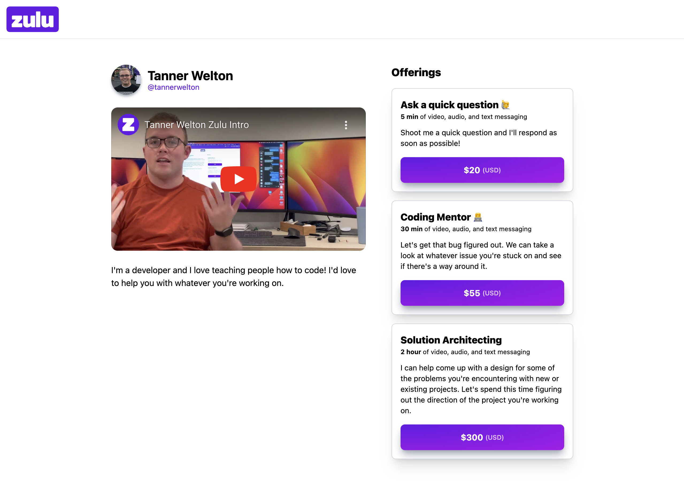Open the @tannerwelton handle link
Image resolution: width=684 pixels, height=487 pixels.
[x=173, y=87]
